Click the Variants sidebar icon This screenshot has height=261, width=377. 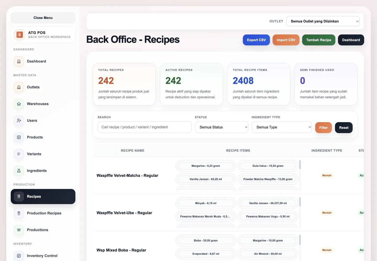point(19,154)
